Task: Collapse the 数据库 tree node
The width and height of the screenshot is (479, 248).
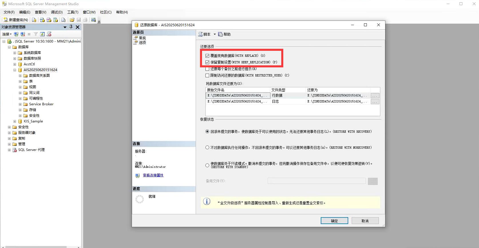Action: click(x=9, y=47)
